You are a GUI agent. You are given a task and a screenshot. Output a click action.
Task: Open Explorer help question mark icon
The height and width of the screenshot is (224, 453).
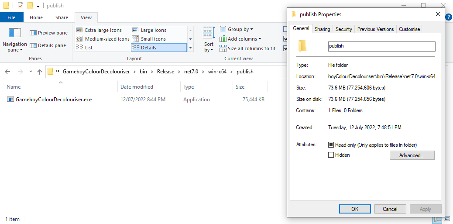click(x=448, y=17)
